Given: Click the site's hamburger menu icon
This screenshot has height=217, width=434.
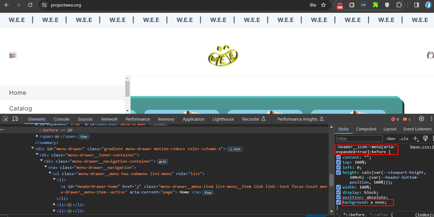Looking at the screenshot, I should click(13, 55).
